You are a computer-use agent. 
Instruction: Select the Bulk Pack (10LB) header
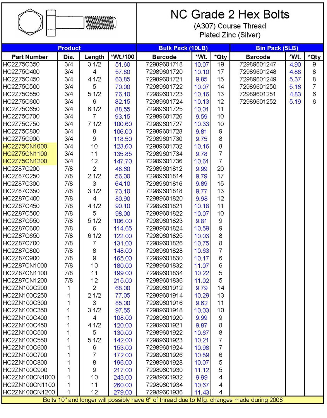point(183,48)
